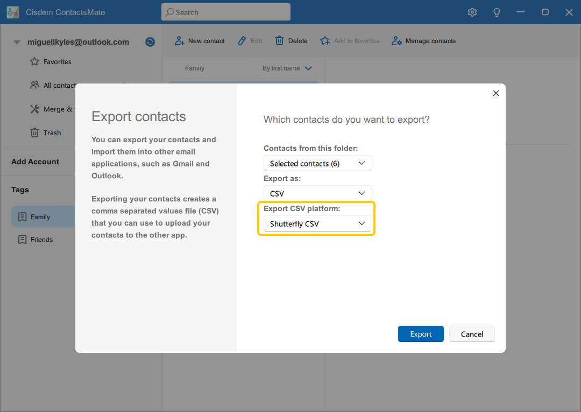
Task: Select the Friends tag
Action: 41,240
